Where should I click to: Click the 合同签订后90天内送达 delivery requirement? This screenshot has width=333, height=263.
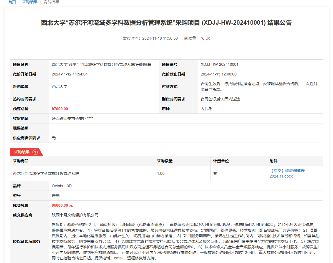[220, 99]
